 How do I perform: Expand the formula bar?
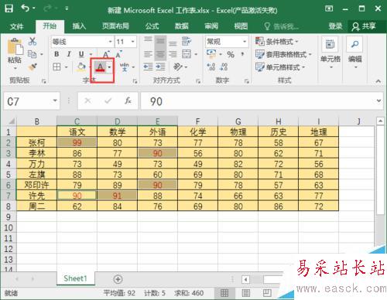tap(378, 101)
